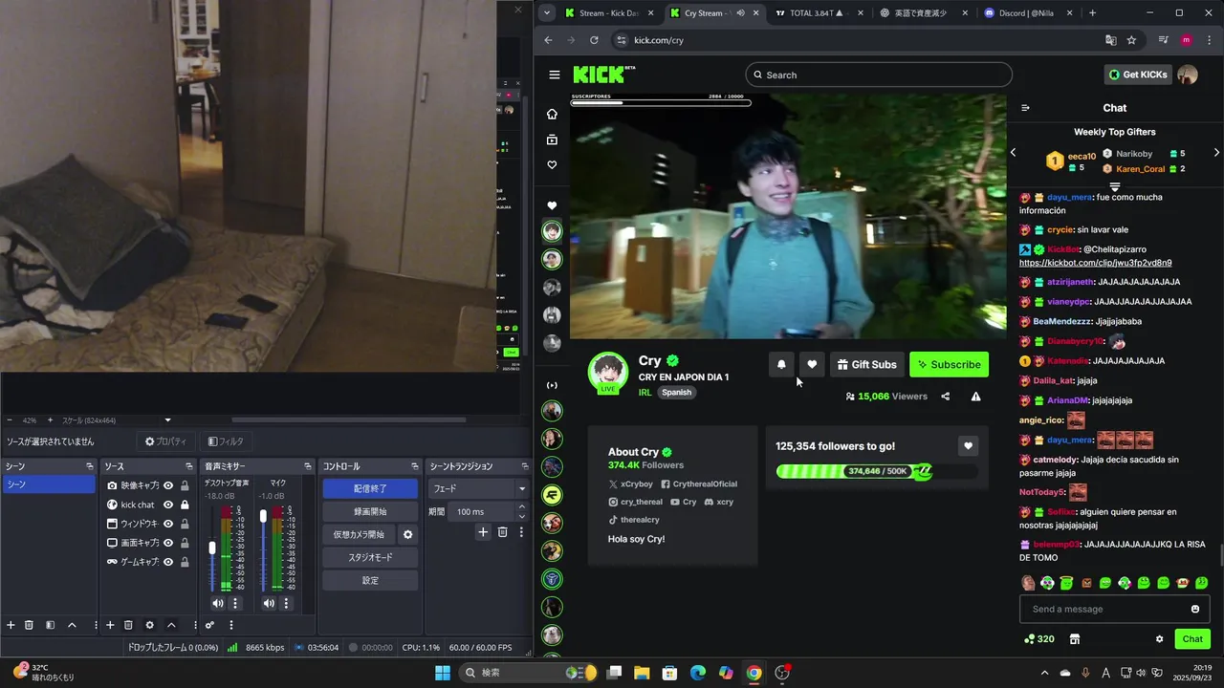Screen dimensions: 1224x688
Task: Show next Weekly Top Gifters with right arrow
Action: 1216,153
